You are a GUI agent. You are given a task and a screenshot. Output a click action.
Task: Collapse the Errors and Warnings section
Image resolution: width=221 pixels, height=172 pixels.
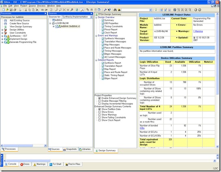pyautogui.click(x=96, y=36)
